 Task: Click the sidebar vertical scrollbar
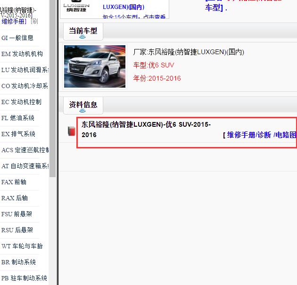tap(52, 89)
